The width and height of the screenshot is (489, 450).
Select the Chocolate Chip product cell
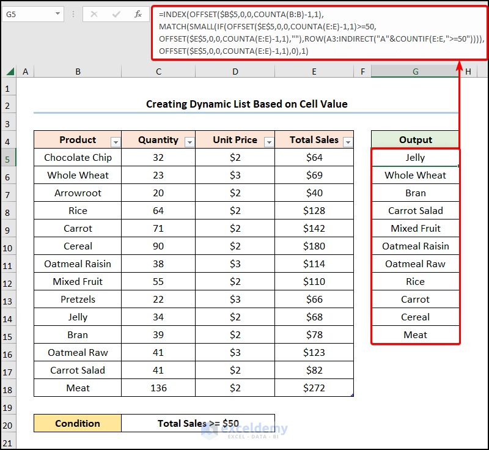pyautogui.click(x=78, y=157)
